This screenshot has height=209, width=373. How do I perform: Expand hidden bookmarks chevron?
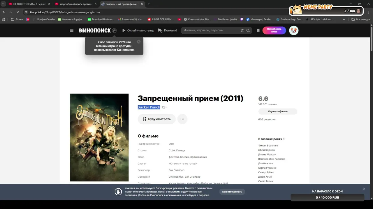344,19
